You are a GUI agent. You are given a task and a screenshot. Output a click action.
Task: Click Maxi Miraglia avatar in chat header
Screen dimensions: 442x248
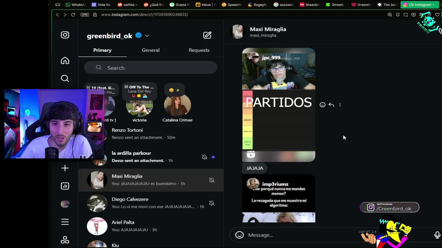coord(238,32)
